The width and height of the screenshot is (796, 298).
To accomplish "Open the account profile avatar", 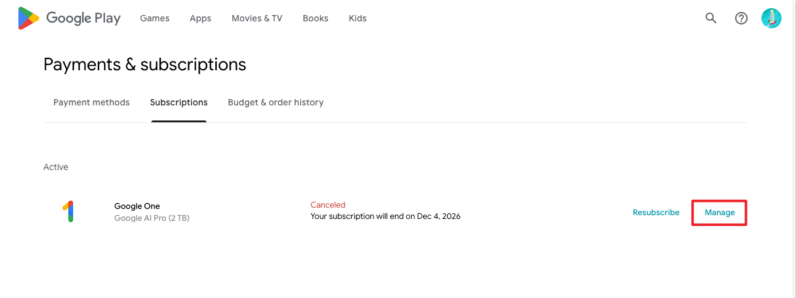I will (771, 18).
